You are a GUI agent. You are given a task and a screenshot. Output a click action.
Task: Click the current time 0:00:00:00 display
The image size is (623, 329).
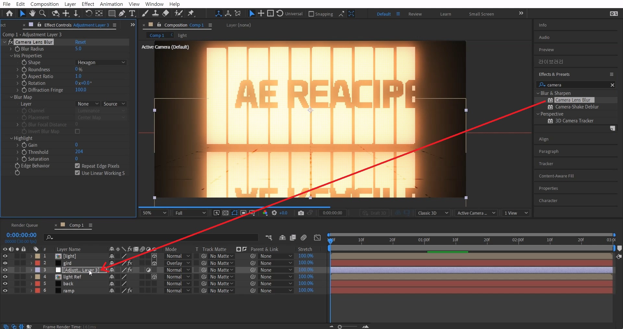(x=21, y=235)
